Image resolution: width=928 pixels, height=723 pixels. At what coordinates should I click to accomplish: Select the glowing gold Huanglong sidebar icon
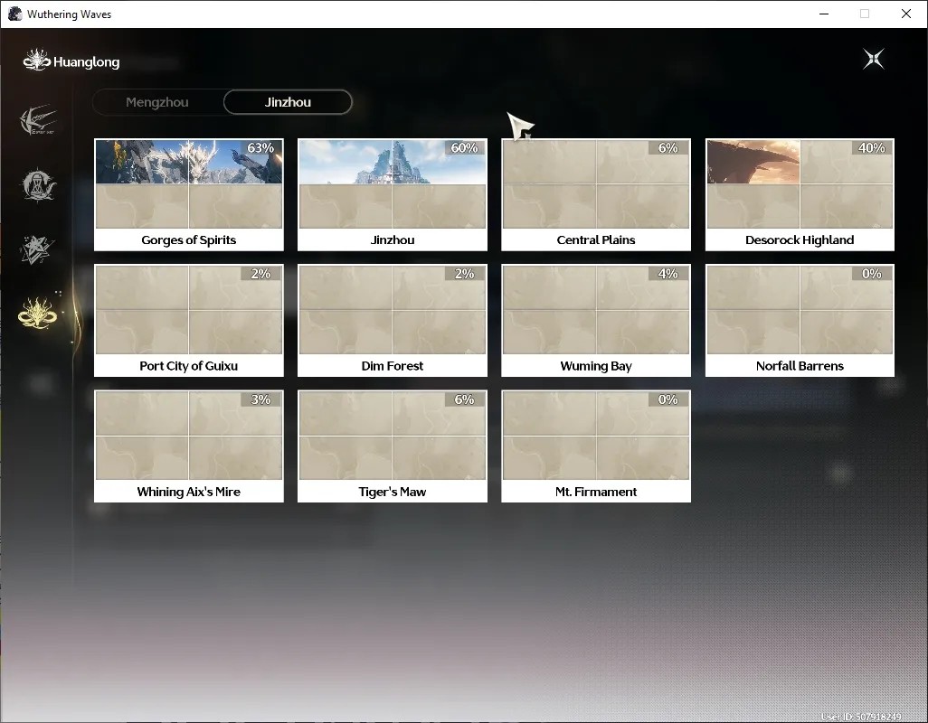pos(37,312)
